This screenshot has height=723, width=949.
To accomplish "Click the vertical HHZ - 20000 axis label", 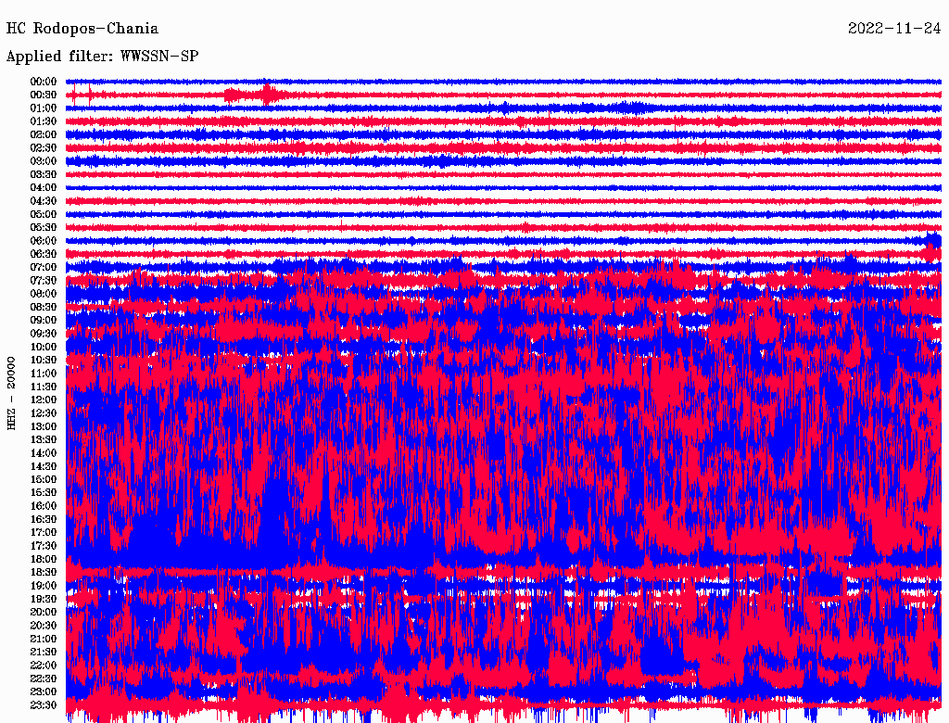I will coord(11,392).
